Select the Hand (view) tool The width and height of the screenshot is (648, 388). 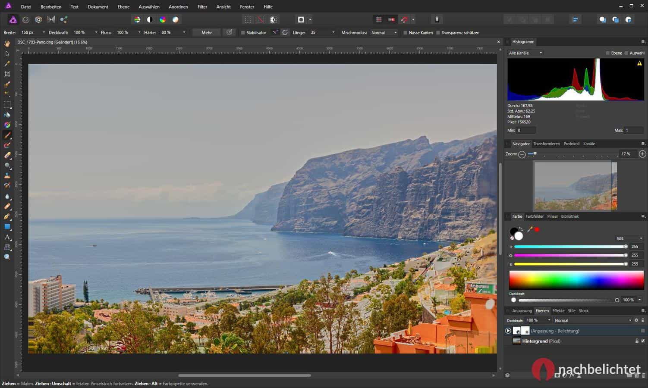(x=7, y=44)
